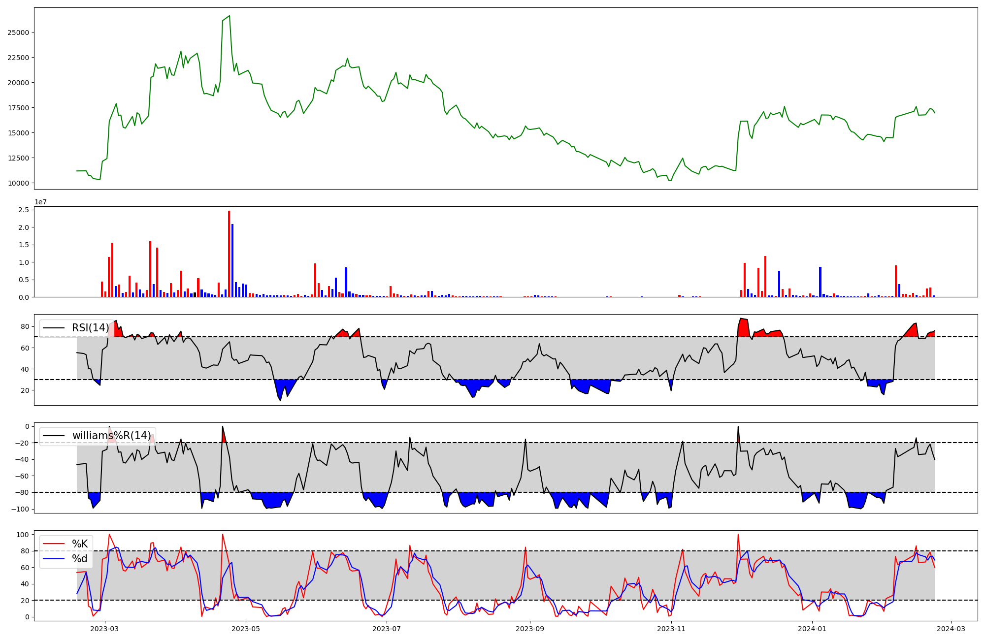Screen dimensions: 985x640
Task: Click the 25000 price axis tick label
Action: (x=18, y=32)
